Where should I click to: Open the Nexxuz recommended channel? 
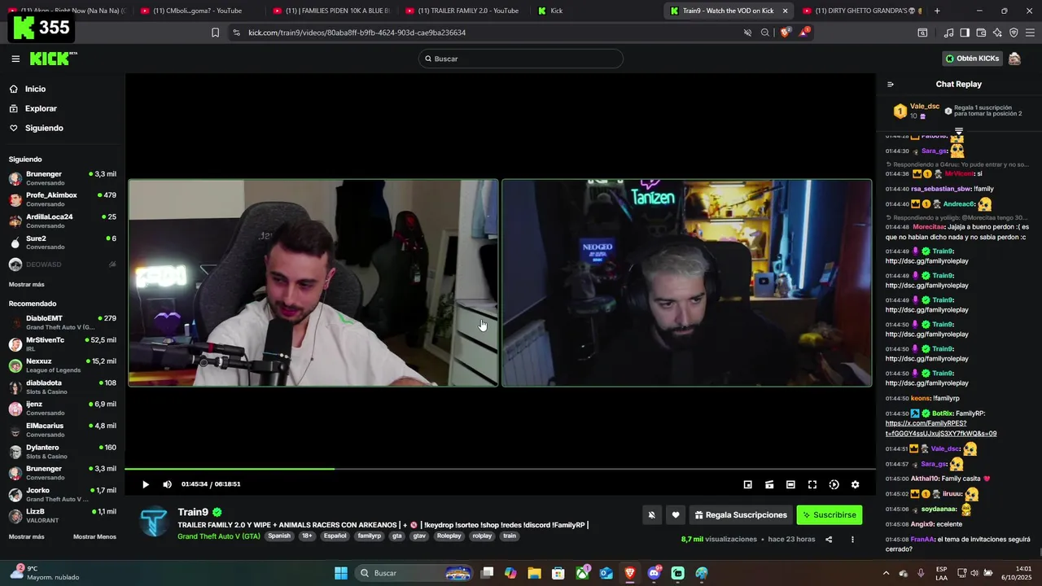63,365
